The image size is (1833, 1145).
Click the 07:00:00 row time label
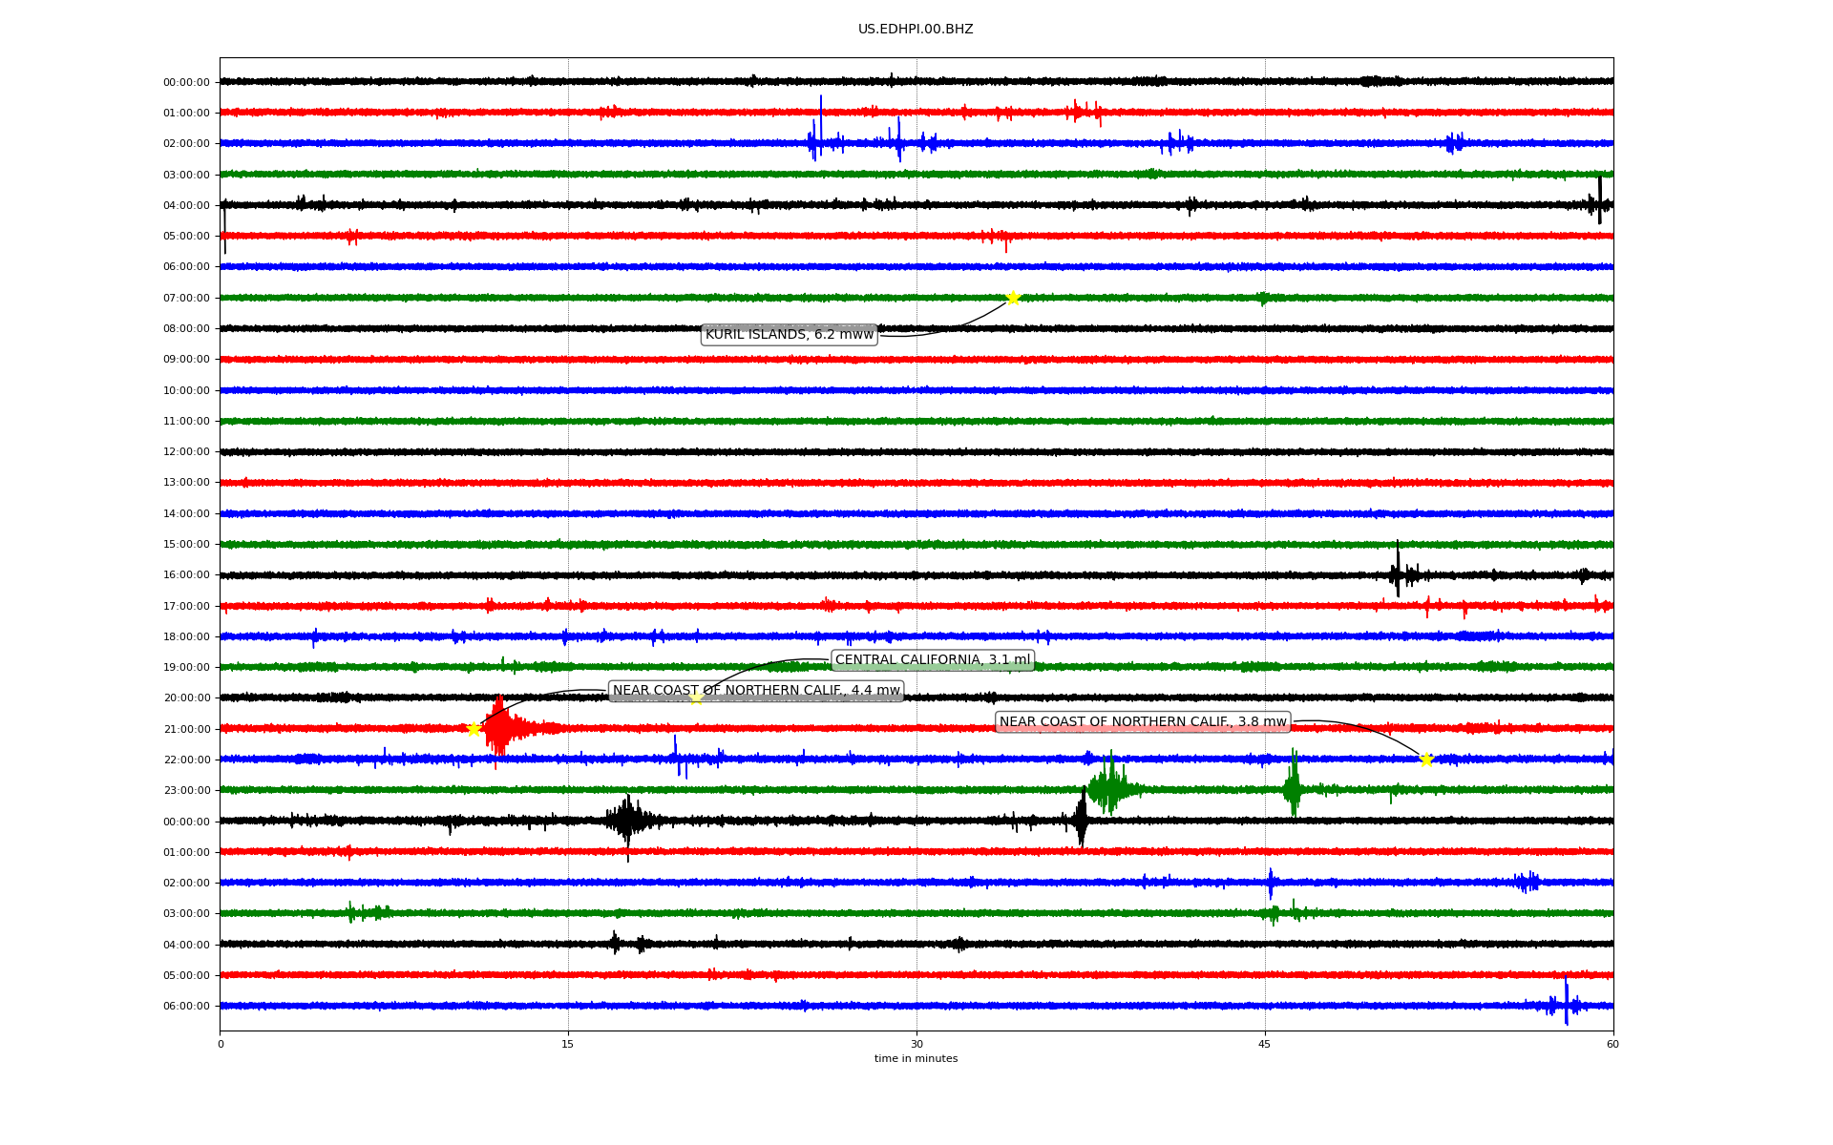[x=186, y=298]
